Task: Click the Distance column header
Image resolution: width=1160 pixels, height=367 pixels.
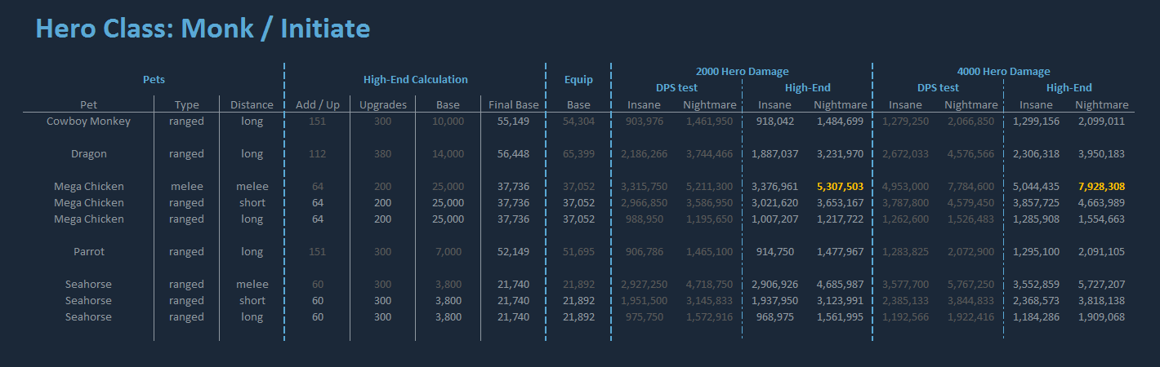Action: point(252,105)
